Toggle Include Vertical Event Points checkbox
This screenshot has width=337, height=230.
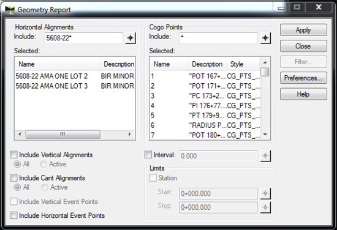tap(13, 201)
